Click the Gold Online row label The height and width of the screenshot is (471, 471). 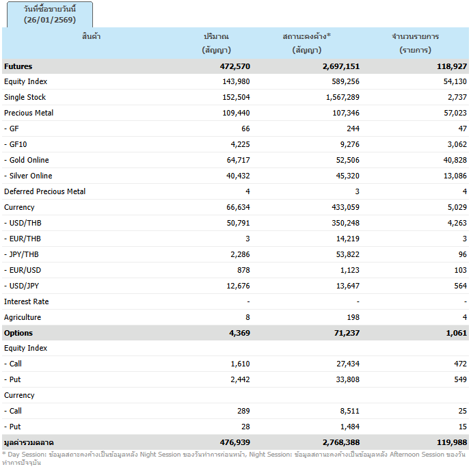(x=27, y=161)
